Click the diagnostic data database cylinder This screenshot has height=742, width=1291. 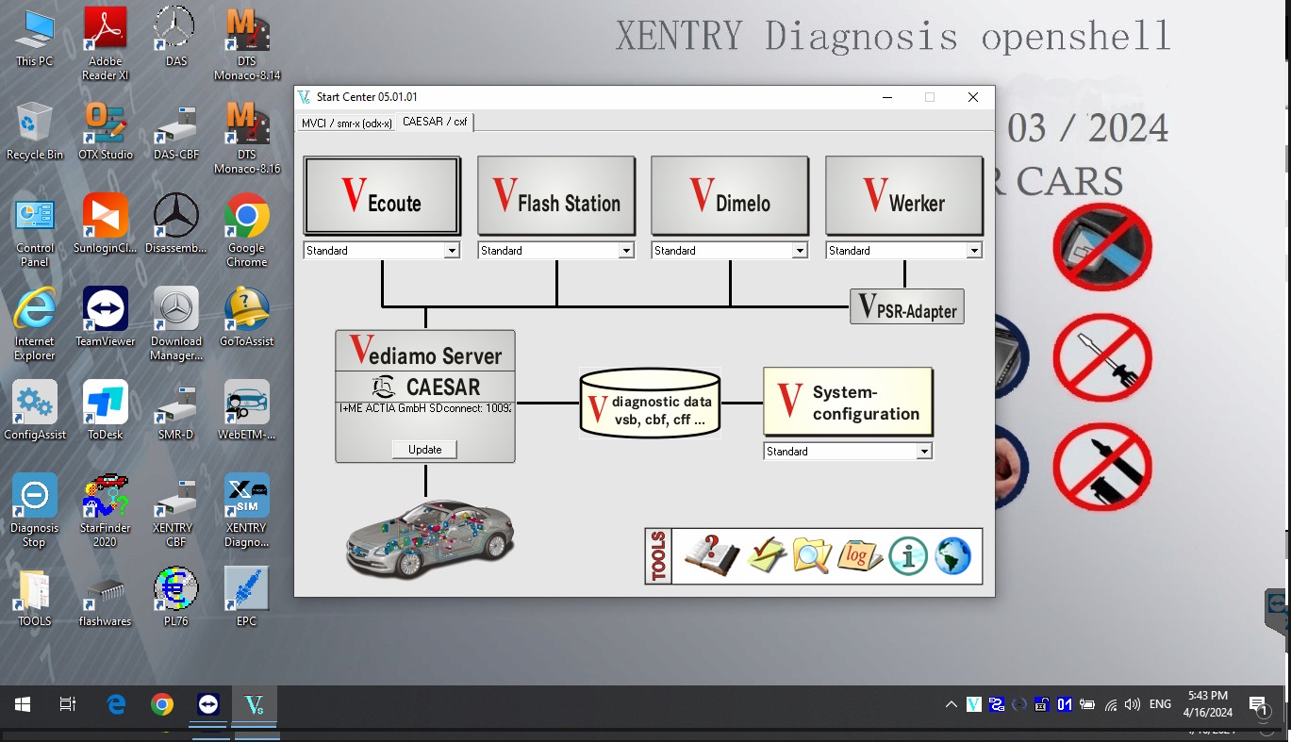(x=650, y=404)
